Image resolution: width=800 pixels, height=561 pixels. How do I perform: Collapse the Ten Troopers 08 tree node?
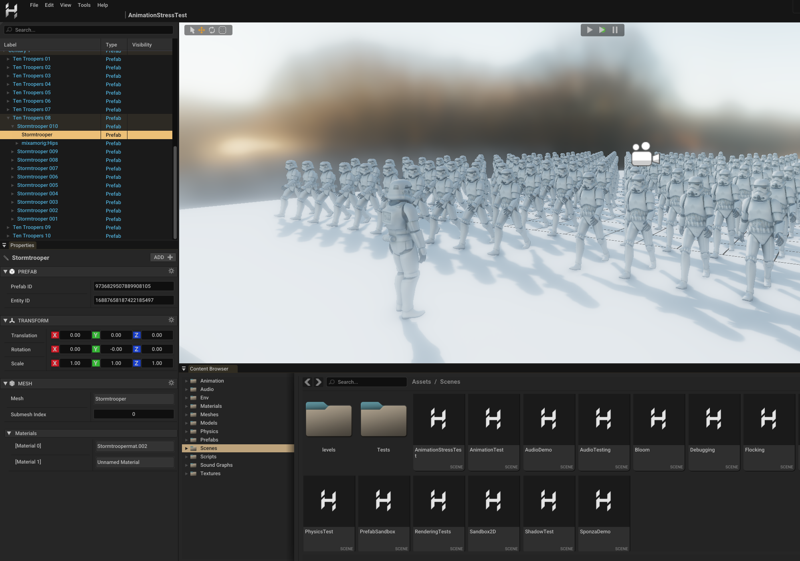click(8, 118)
